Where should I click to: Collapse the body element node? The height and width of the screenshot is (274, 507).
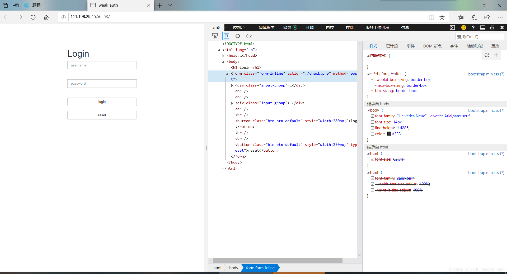(223, 62)
